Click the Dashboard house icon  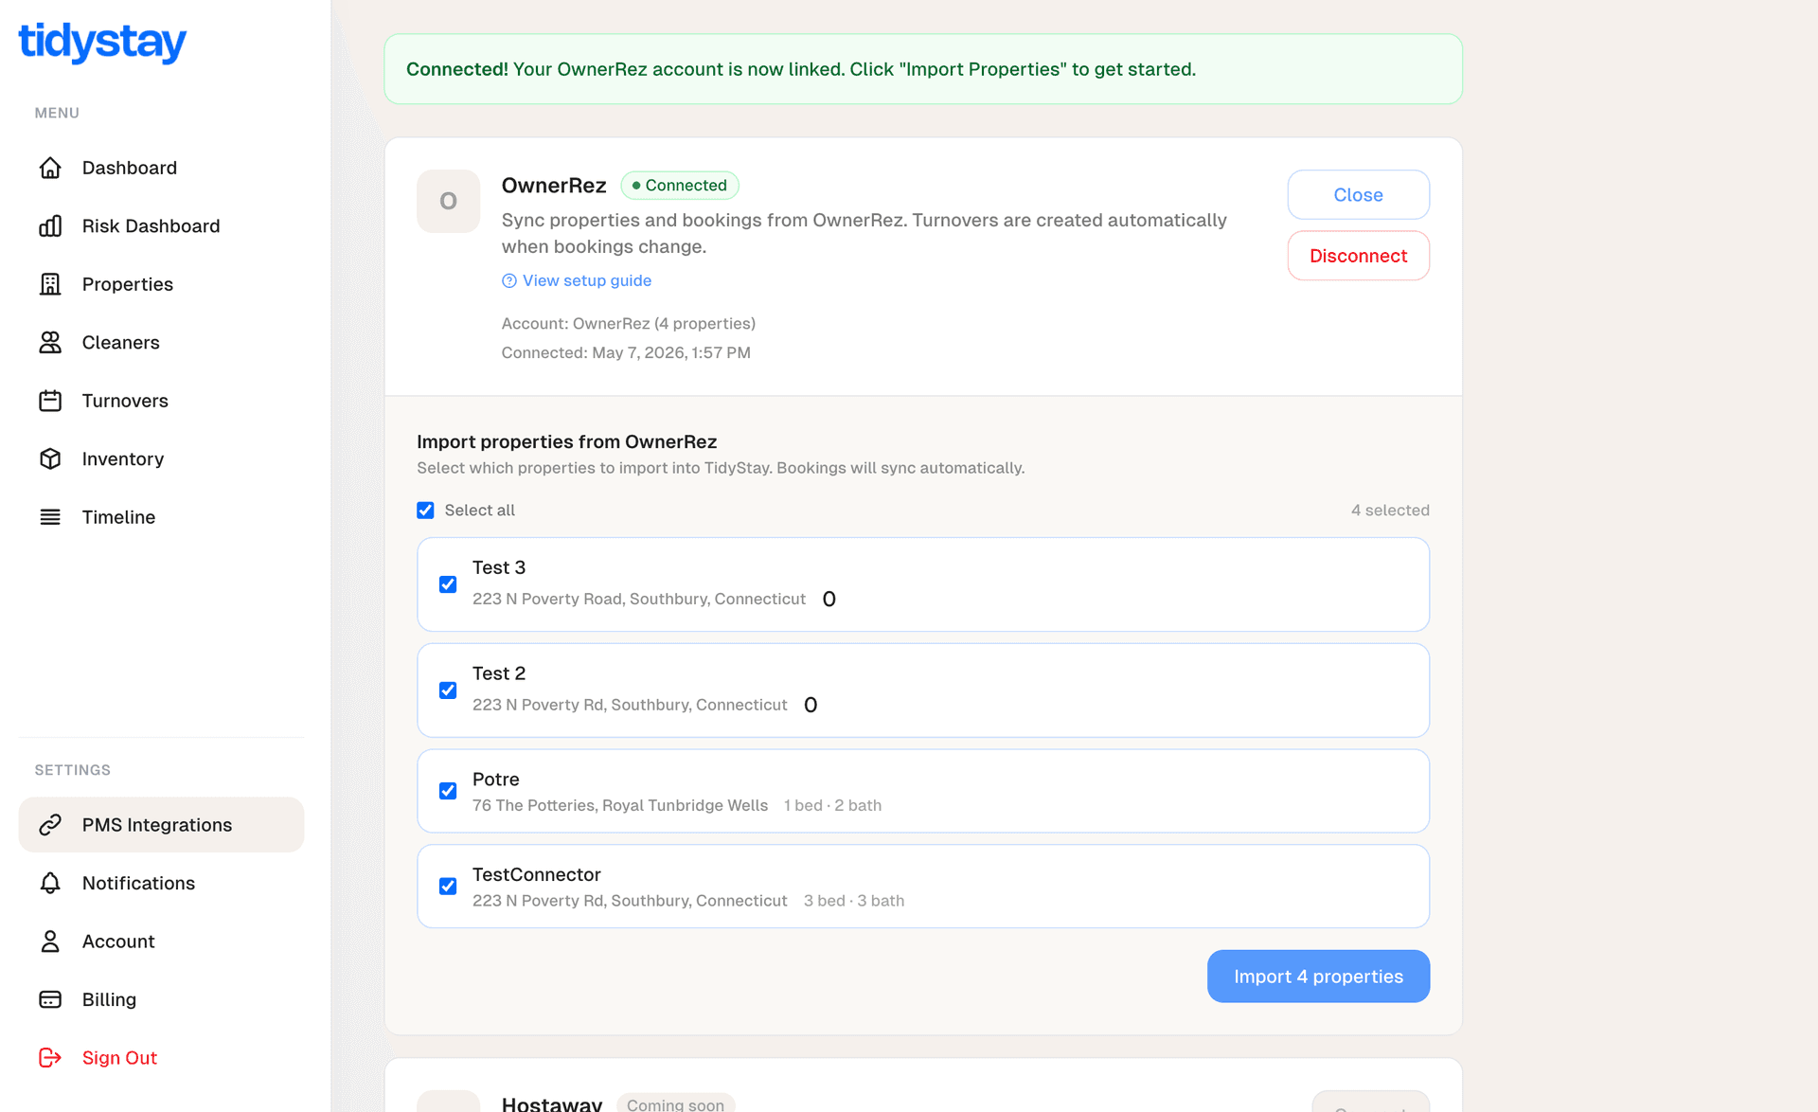coord(50,168)
